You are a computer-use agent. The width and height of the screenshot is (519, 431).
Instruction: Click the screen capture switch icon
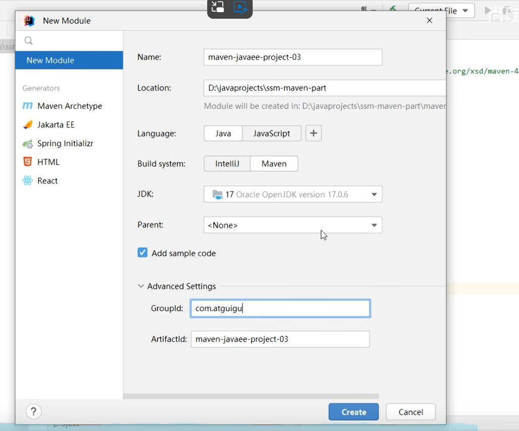[218, 7]
